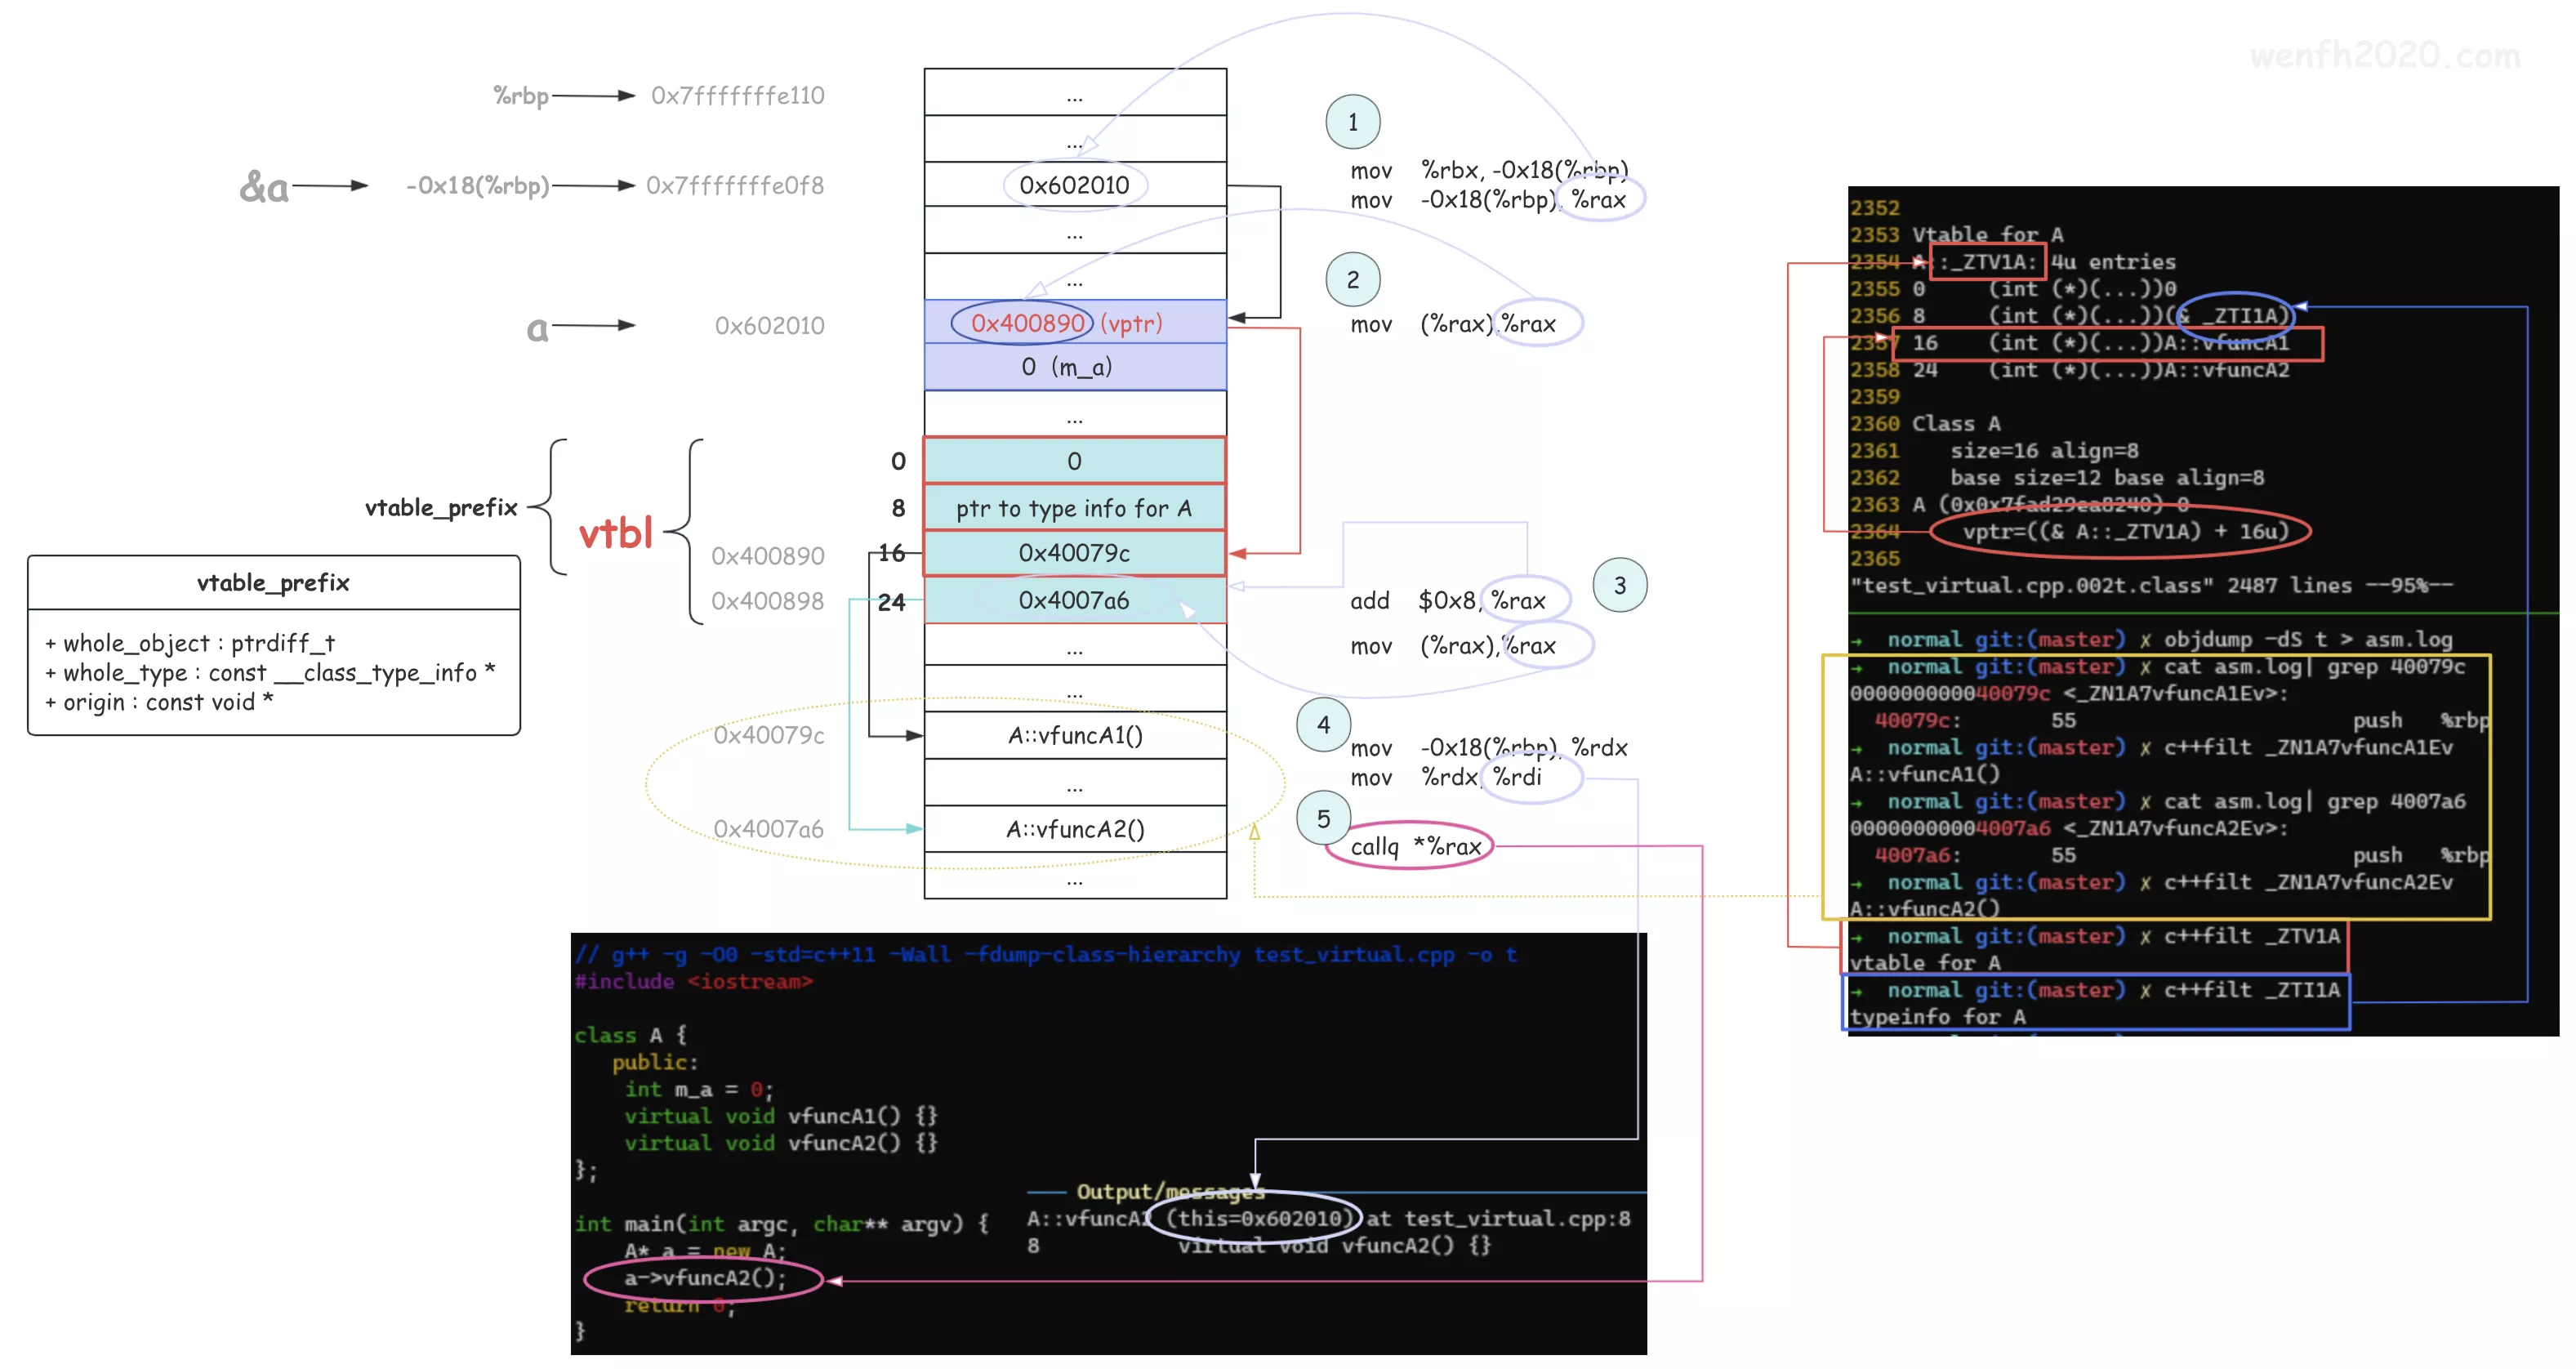Click the vtable_prefix class box title

click(273, 583)
